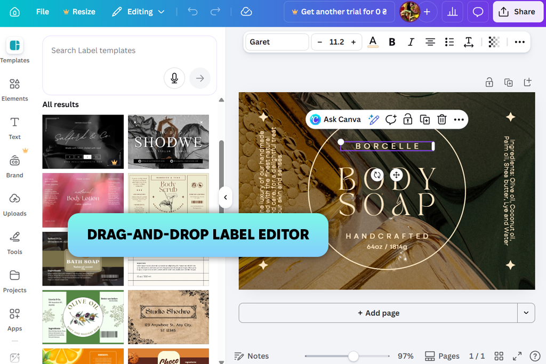Delete the selected element with trash icon
The height and width of the screenshot is (364, 546).
point(442,119)
